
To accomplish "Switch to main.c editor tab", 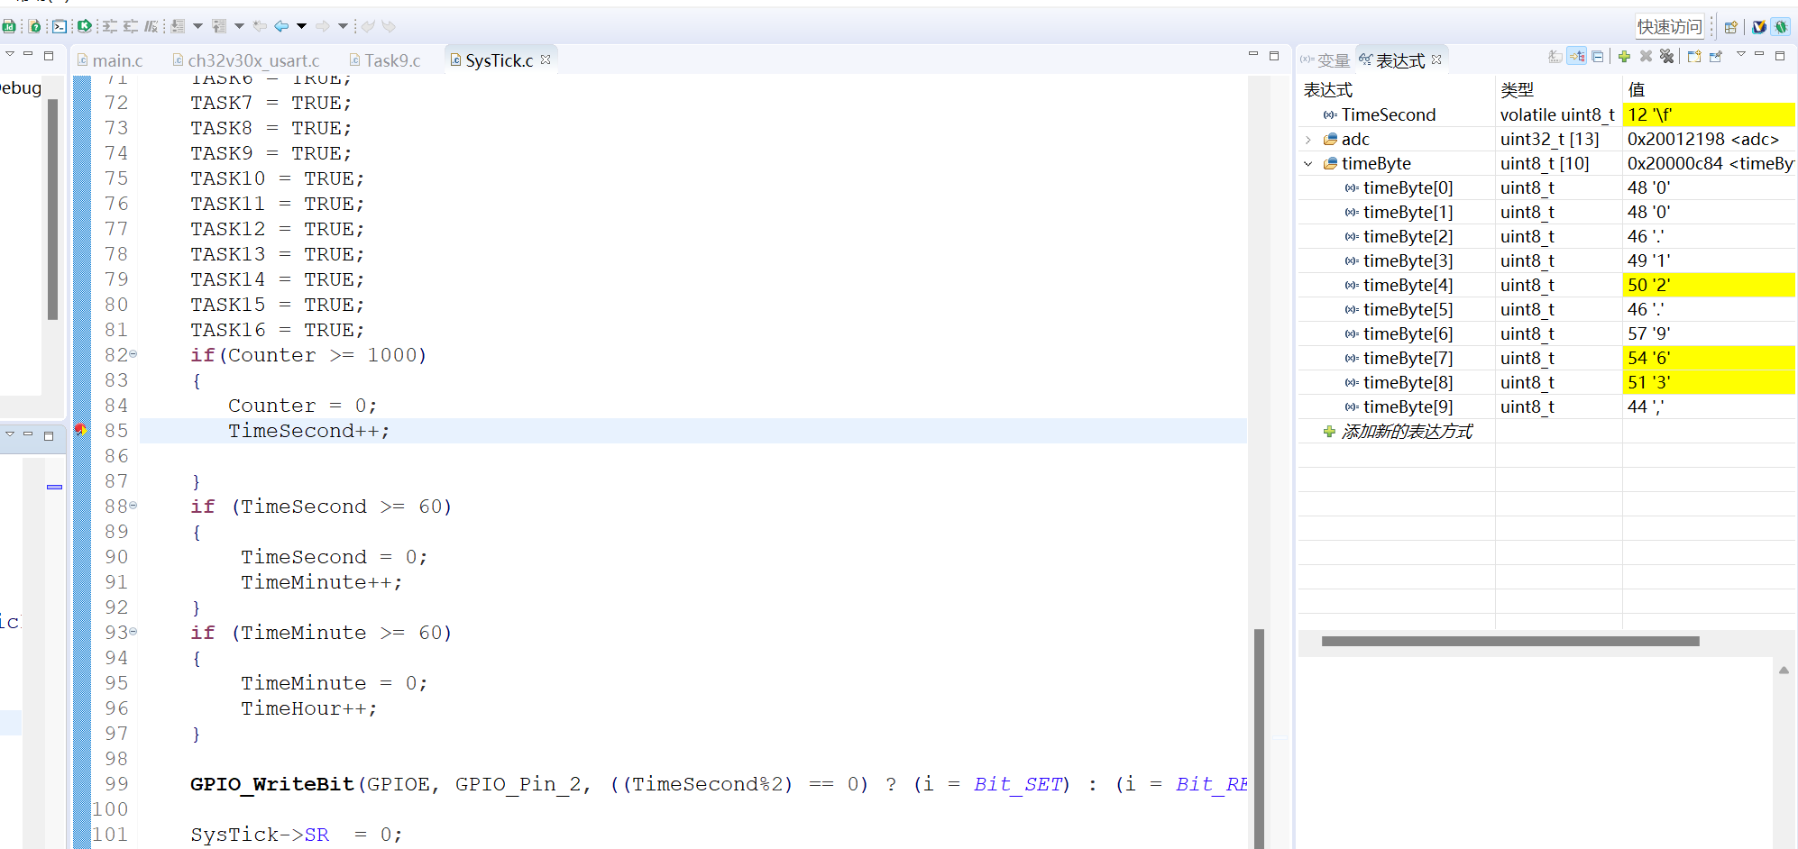I will (110, 60).
